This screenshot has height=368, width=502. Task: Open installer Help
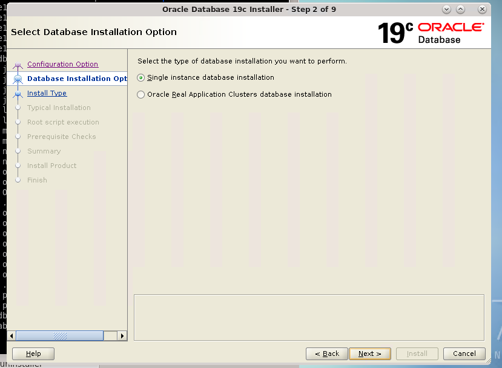pyautogui.click(x=33, y=353)
